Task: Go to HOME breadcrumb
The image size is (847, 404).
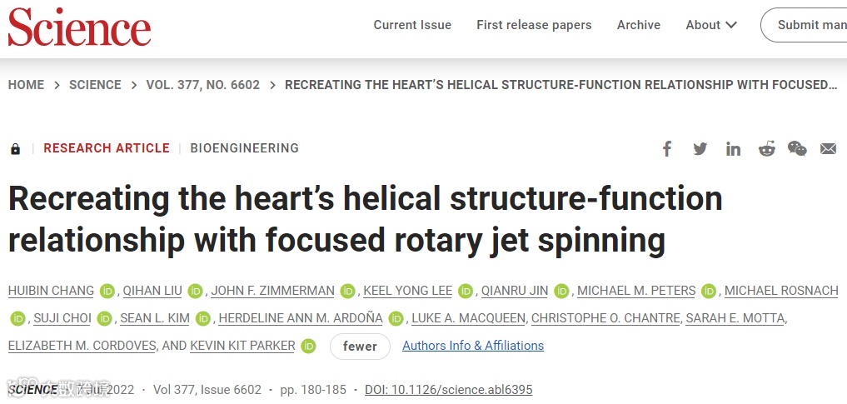Action: (x=26, y=85)
